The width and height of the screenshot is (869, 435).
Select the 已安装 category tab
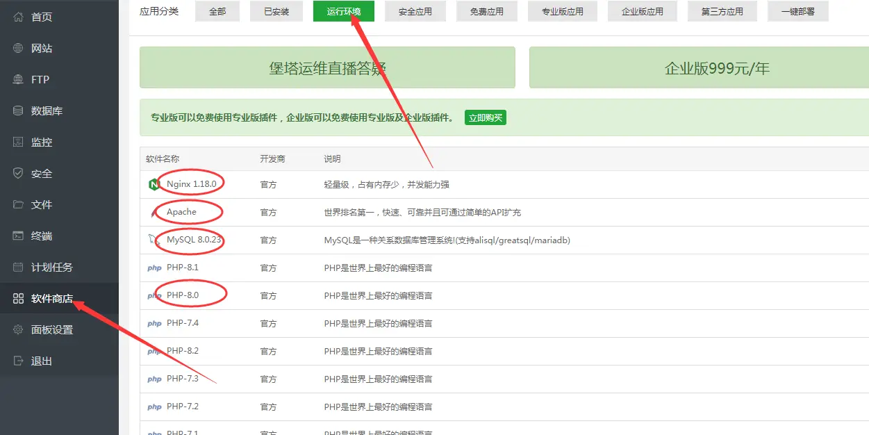(x=276, y=11)
